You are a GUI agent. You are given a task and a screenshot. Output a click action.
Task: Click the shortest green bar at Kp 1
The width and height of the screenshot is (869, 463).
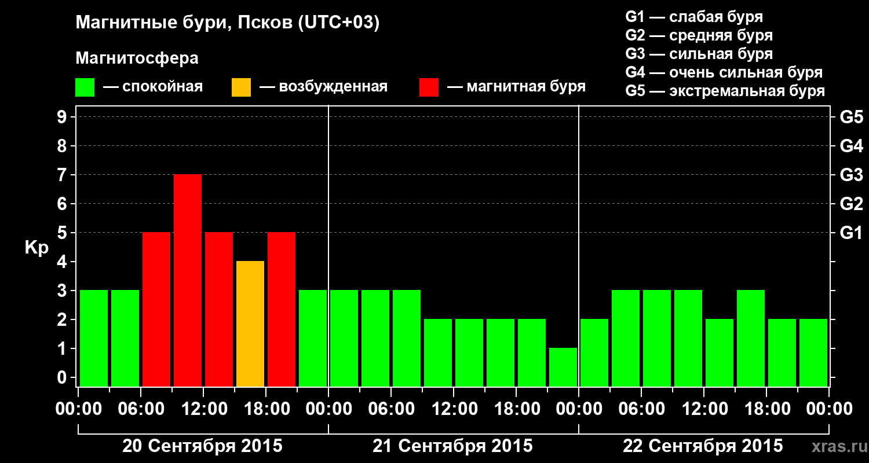tap(563, 367)
